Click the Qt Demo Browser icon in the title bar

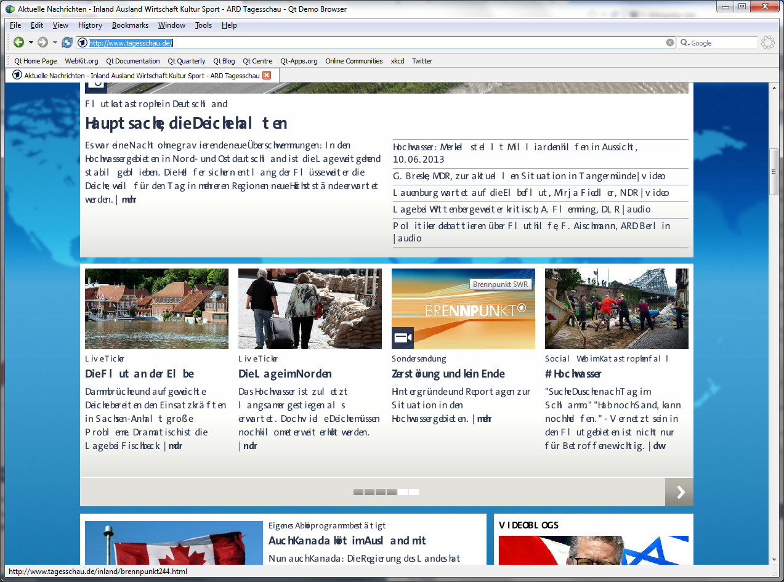tap(10, 9)
